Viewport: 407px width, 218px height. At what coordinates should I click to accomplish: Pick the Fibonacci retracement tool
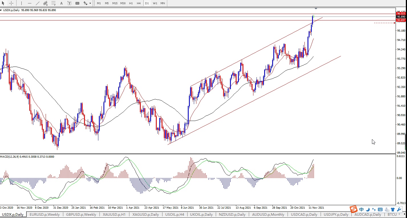pyautogui.click(x=54, y=3)
